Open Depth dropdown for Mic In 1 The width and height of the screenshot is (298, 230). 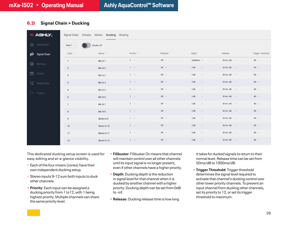(197, 60)
